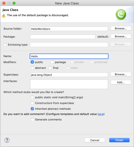This screenshot has width=134, height=147.
Task: Open the 'here' templates configuration link
Action: pos(100,114)
